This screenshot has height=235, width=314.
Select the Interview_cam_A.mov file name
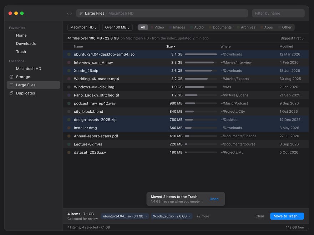click(x=93, y=62)
